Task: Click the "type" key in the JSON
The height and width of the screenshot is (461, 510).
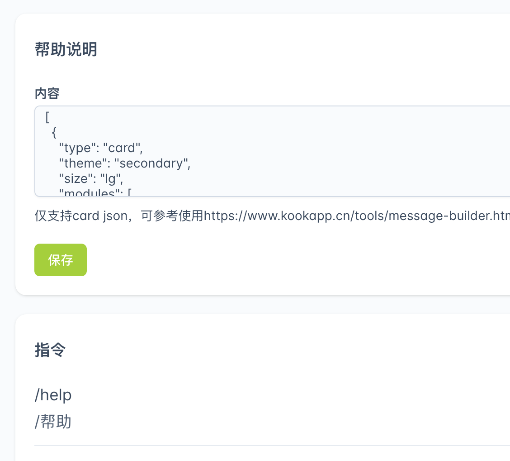Action: (x=78, y=148)
